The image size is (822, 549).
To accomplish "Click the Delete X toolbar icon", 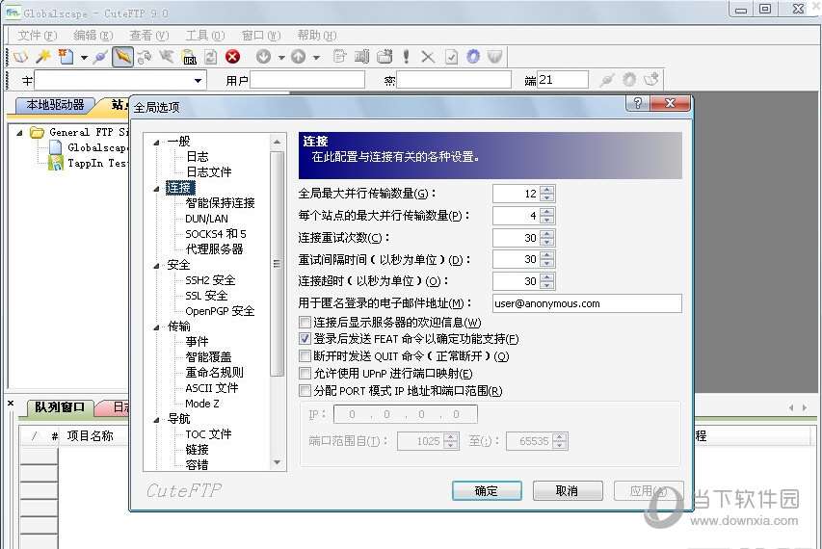I will 428,57.
